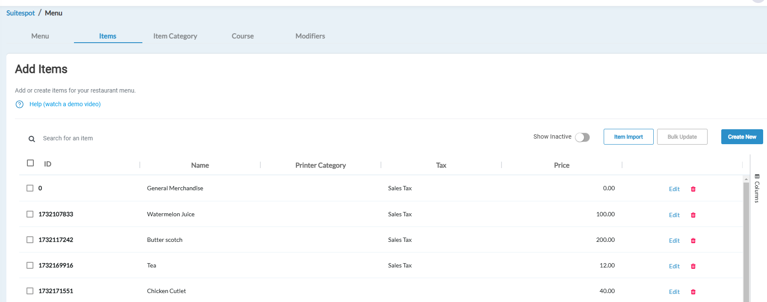
Task: Click the table's vertical scrollbar
Action: [x=746, y=239]
